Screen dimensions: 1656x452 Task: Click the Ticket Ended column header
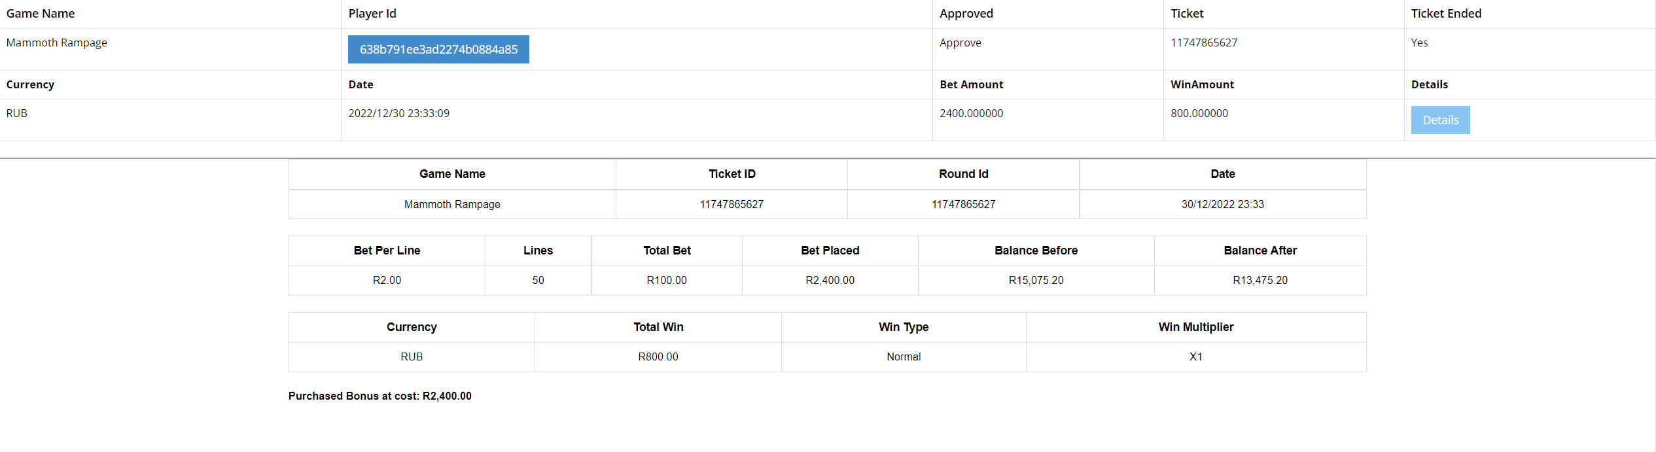tap(1446, 14)
